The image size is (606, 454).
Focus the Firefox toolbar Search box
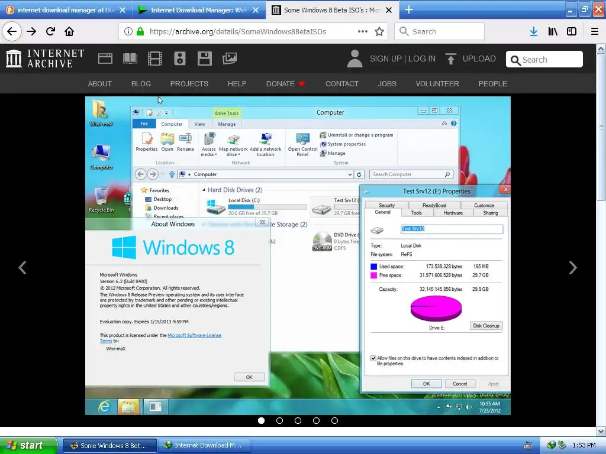pos(440,32)
